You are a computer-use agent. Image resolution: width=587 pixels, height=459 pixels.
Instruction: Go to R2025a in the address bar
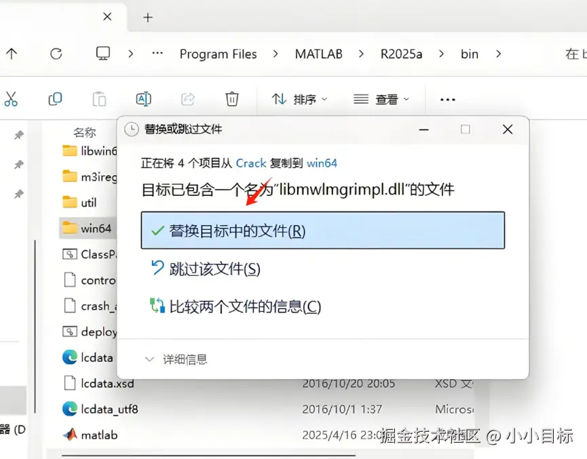coord(401,54)
